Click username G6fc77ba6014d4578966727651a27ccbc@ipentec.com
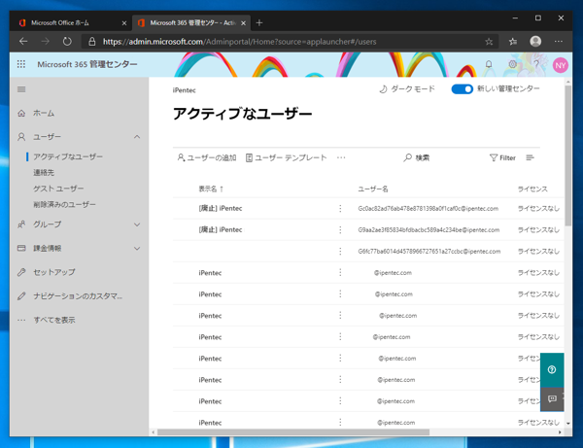 (429, 252)
